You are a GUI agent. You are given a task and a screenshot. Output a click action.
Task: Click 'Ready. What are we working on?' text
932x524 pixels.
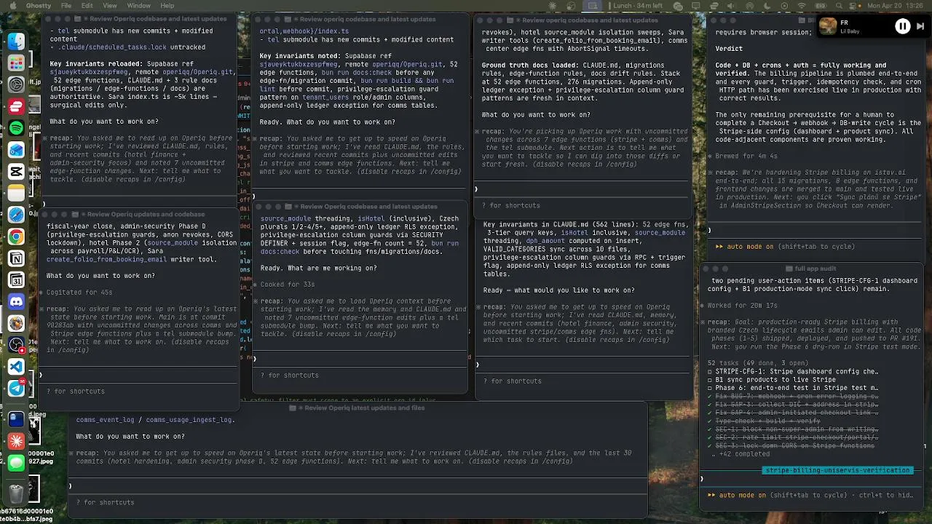click(318, 269)
